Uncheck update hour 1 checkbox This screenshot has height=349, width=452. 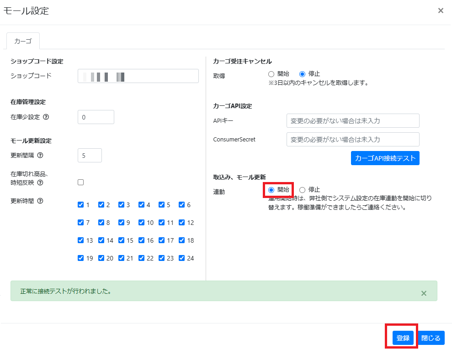coord(81,204)
